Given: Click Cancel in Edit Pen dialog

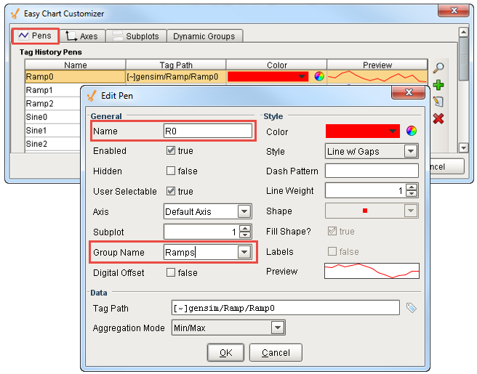Looking at the screenshot, I should 276,353.
